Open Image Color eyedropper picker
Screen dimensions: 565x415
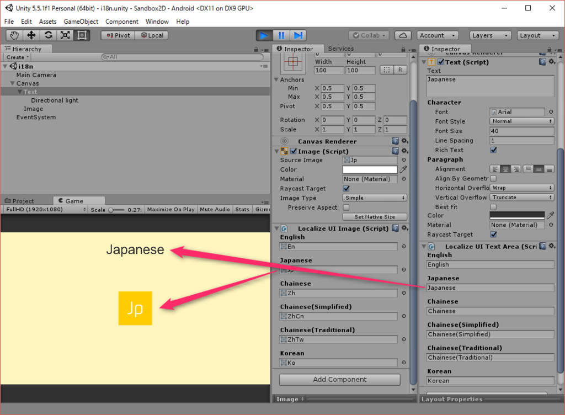403,169
